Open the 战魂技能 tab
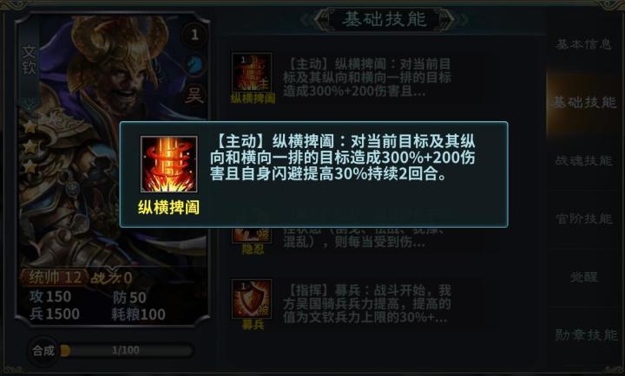Image resolution: width=625 pixels, height=376 pixels. click(583, 161)
